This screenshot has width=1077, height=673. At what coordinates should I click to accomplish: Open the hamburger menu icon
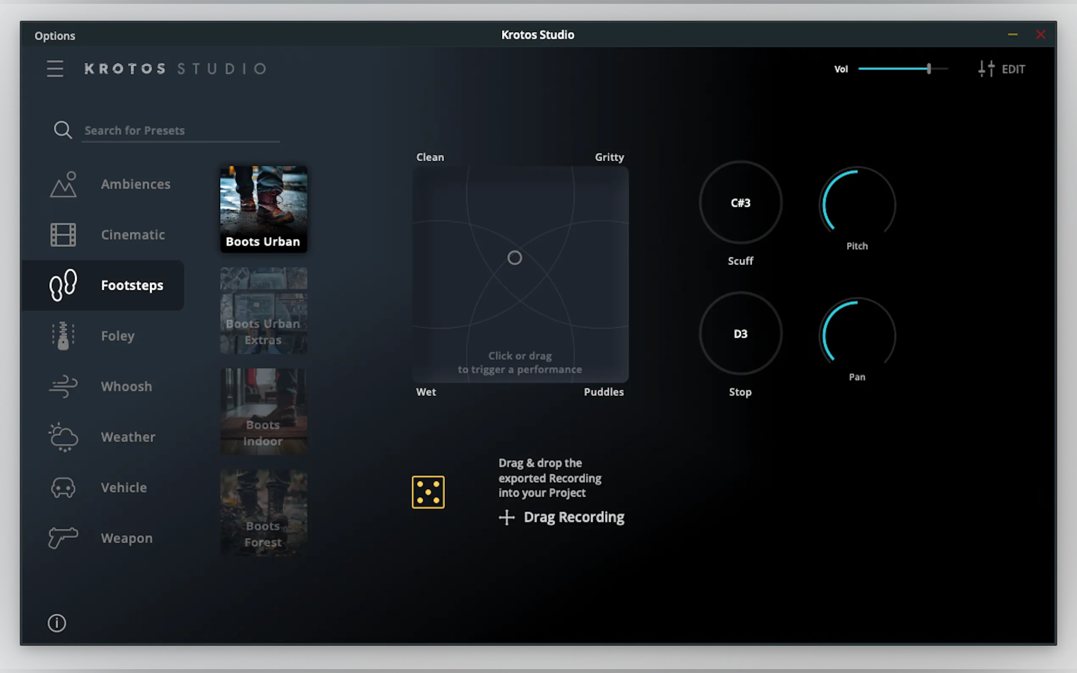pyautogui.click(x=55, y=69)
